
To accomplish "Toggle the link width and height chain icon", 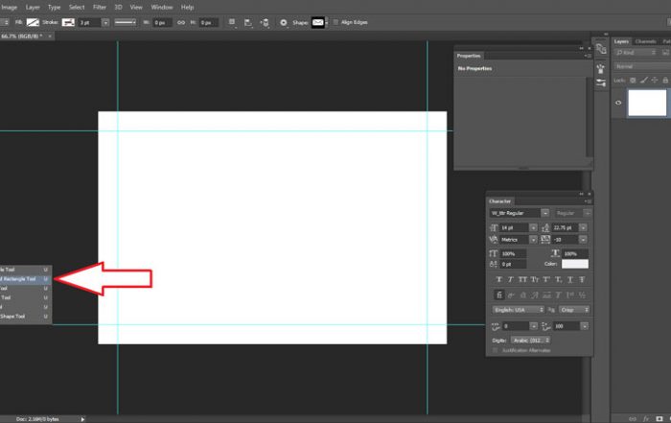I will pos(181,22).
